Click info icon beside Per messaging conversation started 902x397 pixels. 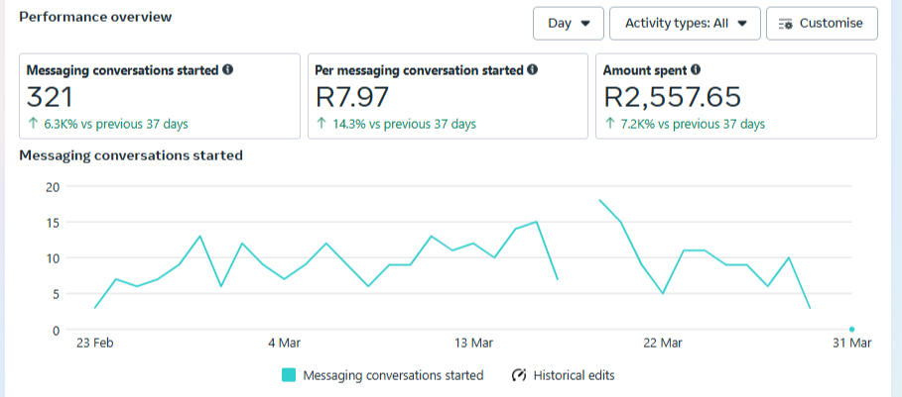pyautogui.click(x=532, y=70)
